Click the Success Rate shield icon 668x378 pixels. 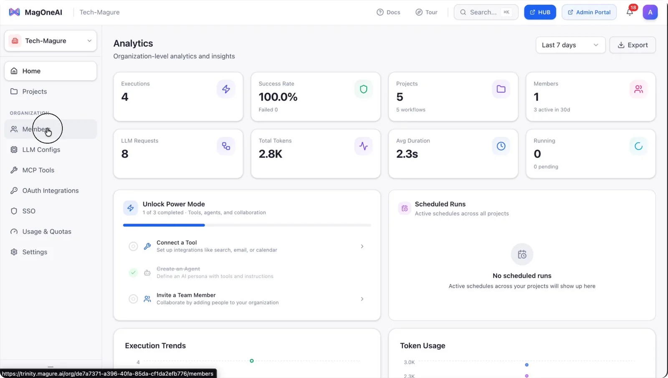[x=363, y=89]
